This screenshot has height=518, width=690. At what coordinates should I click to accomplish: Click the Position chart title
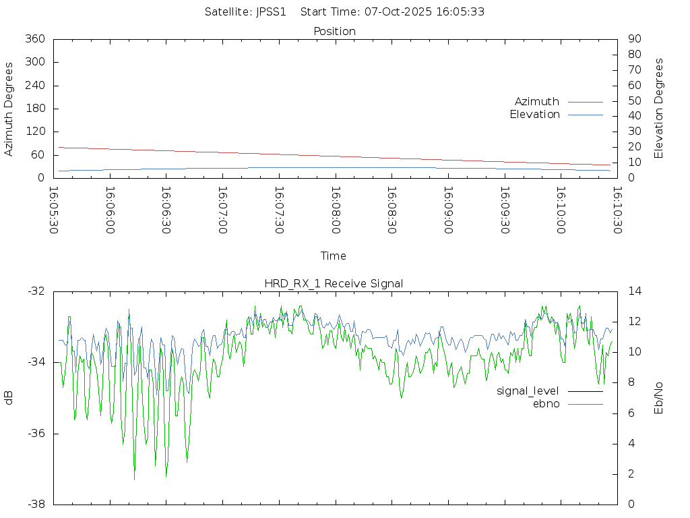pos(334,32)
